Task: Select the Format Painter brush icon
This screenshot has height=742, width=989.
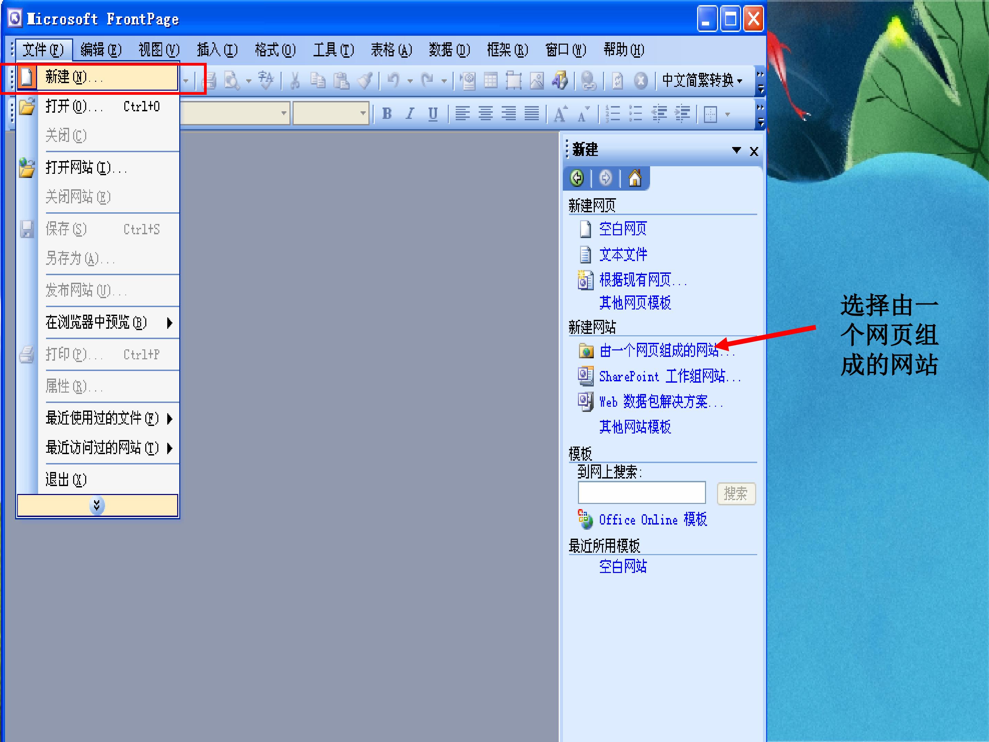Action: pyautogui.click(x=365, y=81)
